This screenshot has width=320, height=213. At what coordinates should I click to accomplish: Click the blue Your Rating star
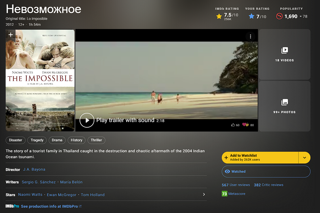pos(251,16)
